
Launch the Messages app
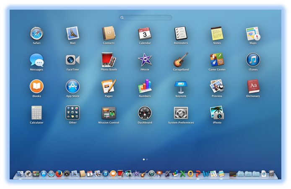click(x=36, y=60)
